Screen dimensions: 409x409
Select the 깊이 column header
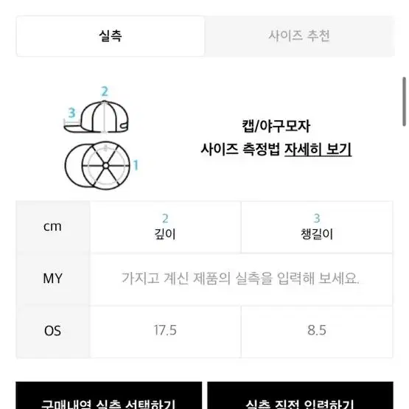tap(165, 227)
